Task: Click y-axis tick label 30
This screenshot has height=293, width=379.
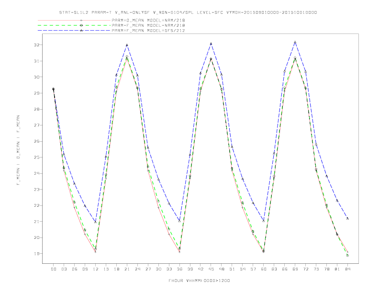Action: click(x=37, y=77)
